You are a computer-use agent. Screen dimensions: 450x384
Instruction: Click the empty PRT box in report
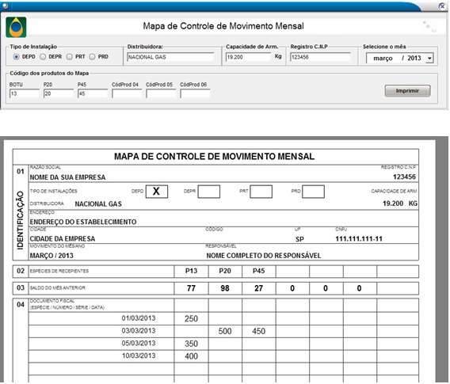(x=261, y=192)
